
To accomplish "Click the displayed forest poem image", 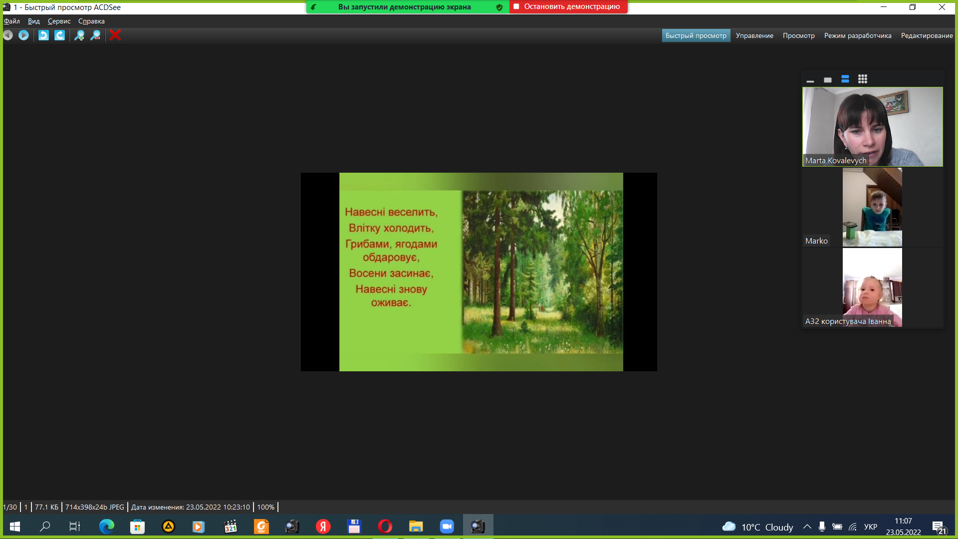I will (x=479, y=272).
